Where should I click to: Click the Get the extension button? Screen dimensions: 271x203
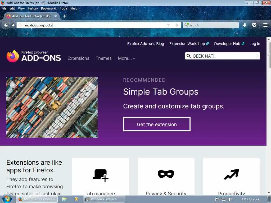point(157,124)
